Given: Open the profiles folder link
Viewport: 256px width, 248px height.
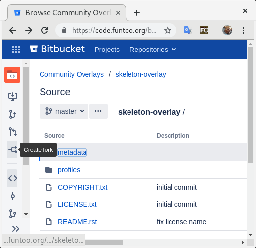Looking at the screenshot, I should pyautogui.click(x=69, y=170).
